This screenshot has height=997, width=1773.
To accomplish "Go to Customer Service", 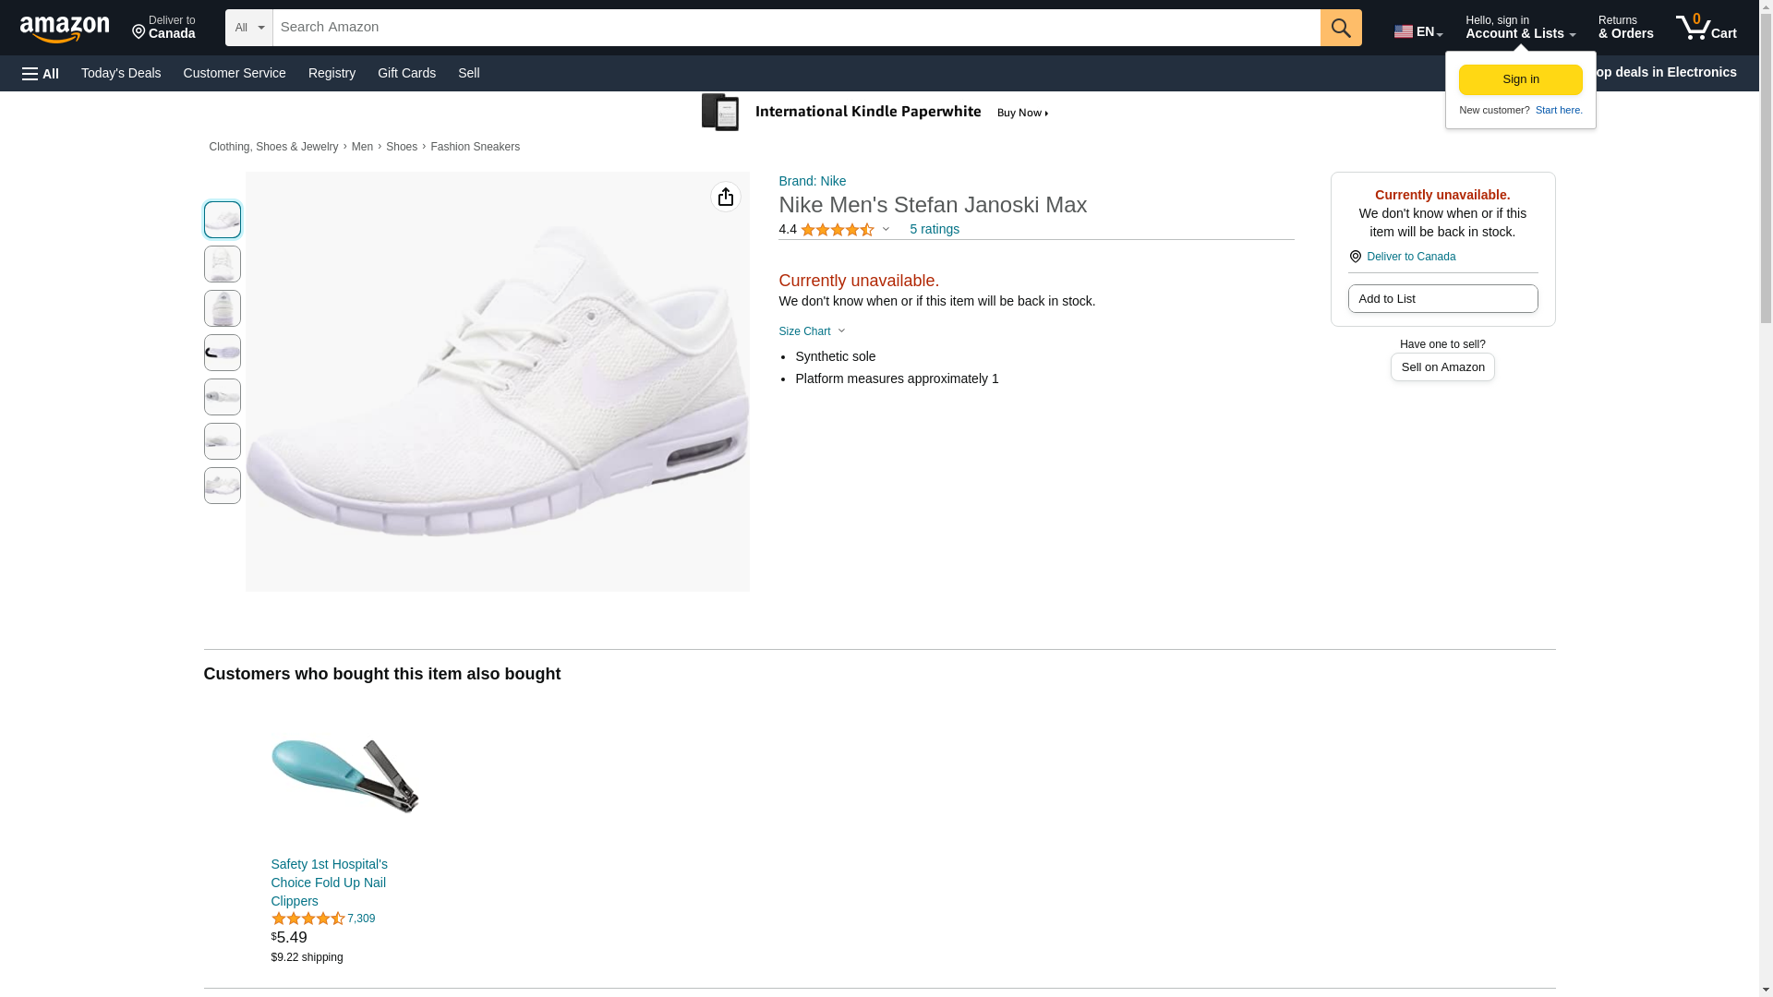I will (235, 73).
